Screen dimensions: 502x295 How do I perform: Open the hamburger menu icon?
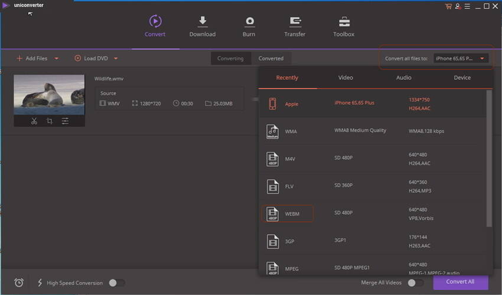pyautogui.click(x=467, y=6)
